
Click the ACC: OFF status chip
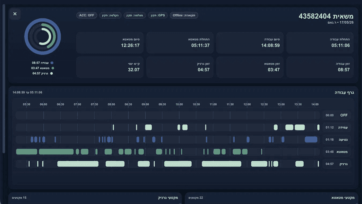point(87,15)
